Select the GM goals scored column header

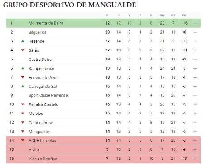tap(162, 15)
